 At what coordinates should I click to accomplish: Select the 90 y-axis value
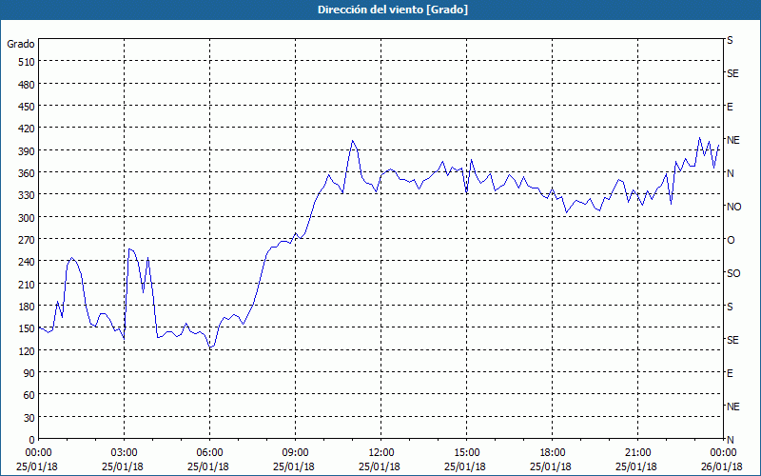(29, 373)
